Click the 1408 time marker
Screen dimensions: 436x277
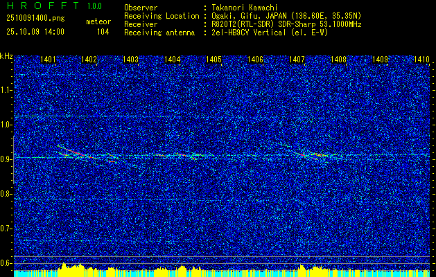(x=338, y=60)
